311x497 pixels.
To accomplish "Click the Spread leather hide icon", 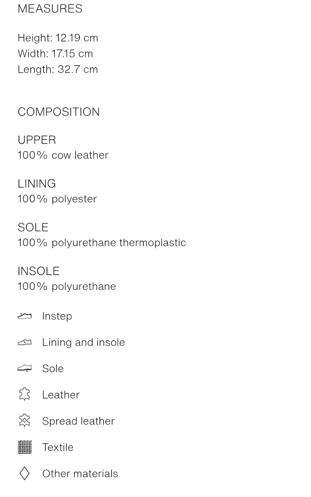I will click(25, 421).
